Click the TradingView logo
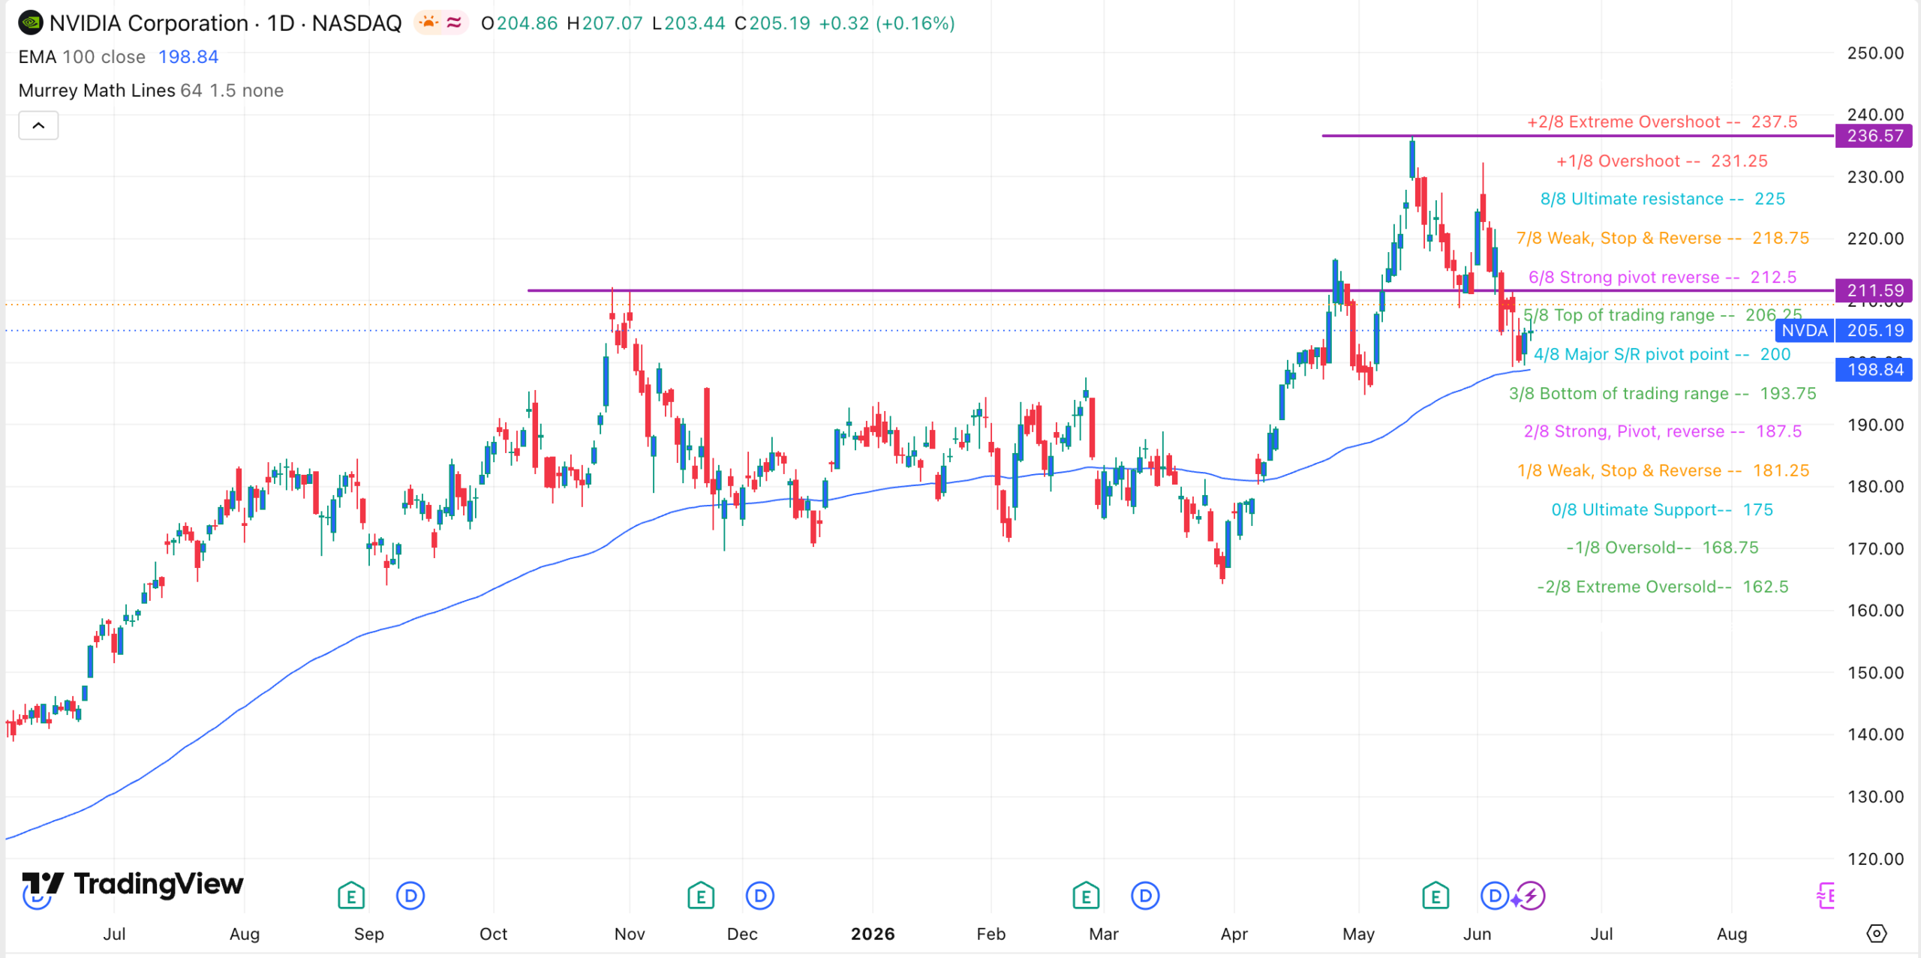The width and height of the screenshot is (1921, 958). [x=133, y=884]
